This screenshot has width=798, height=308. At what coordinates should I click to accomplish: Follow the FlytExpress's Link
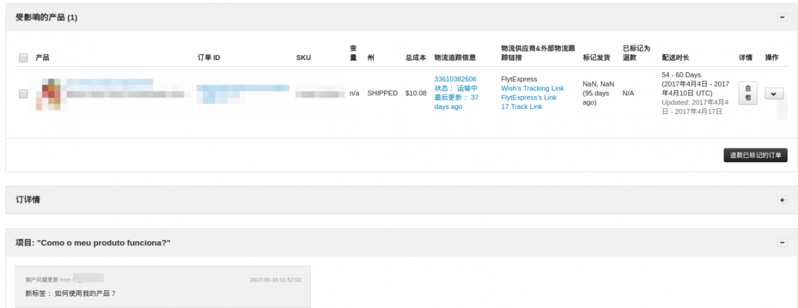point(528,97)
